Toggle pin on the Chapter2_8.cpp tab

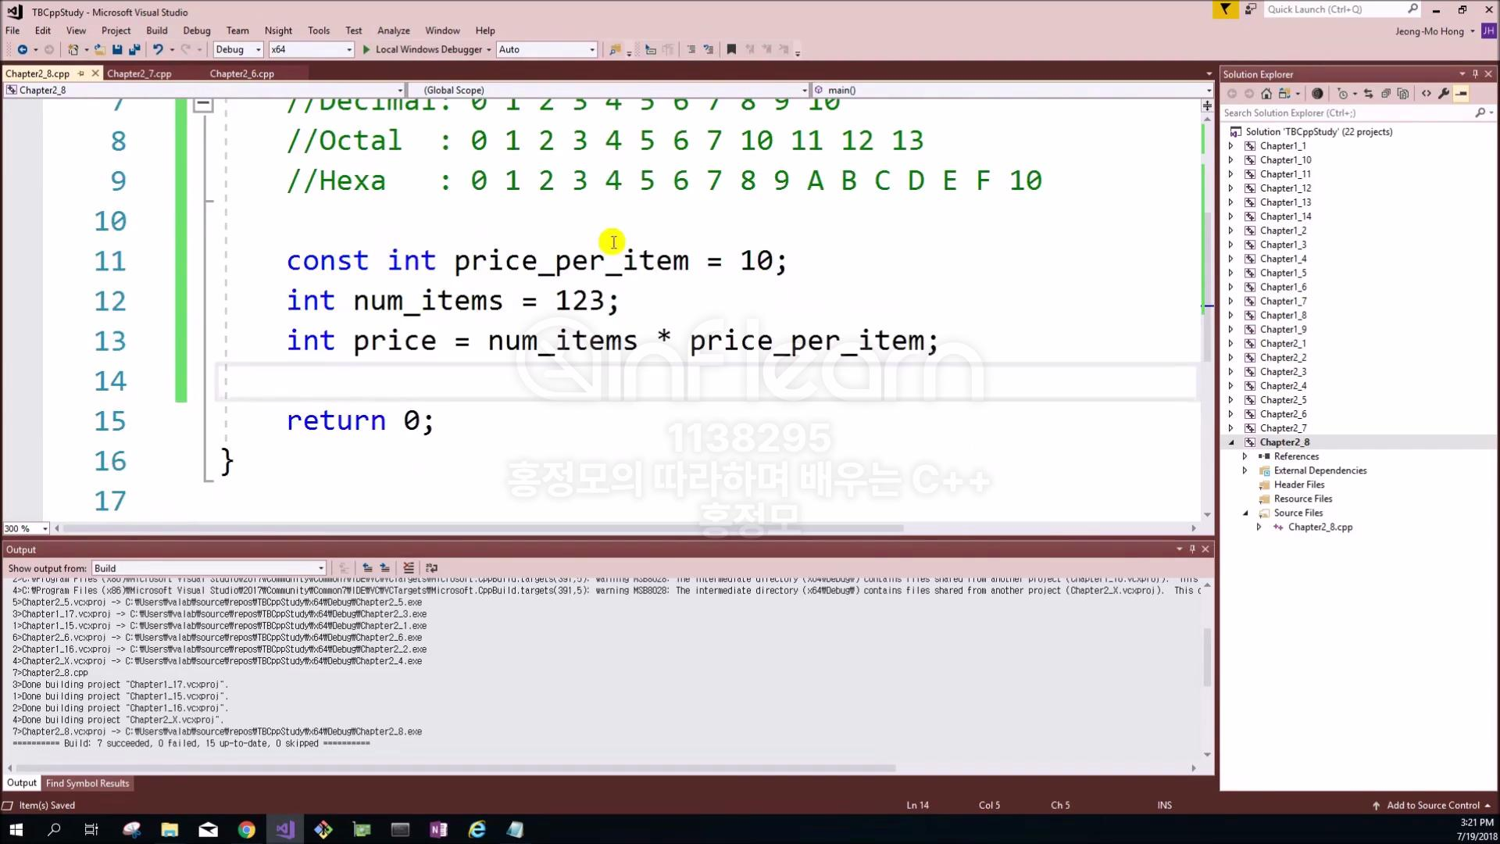coord(81,73)
